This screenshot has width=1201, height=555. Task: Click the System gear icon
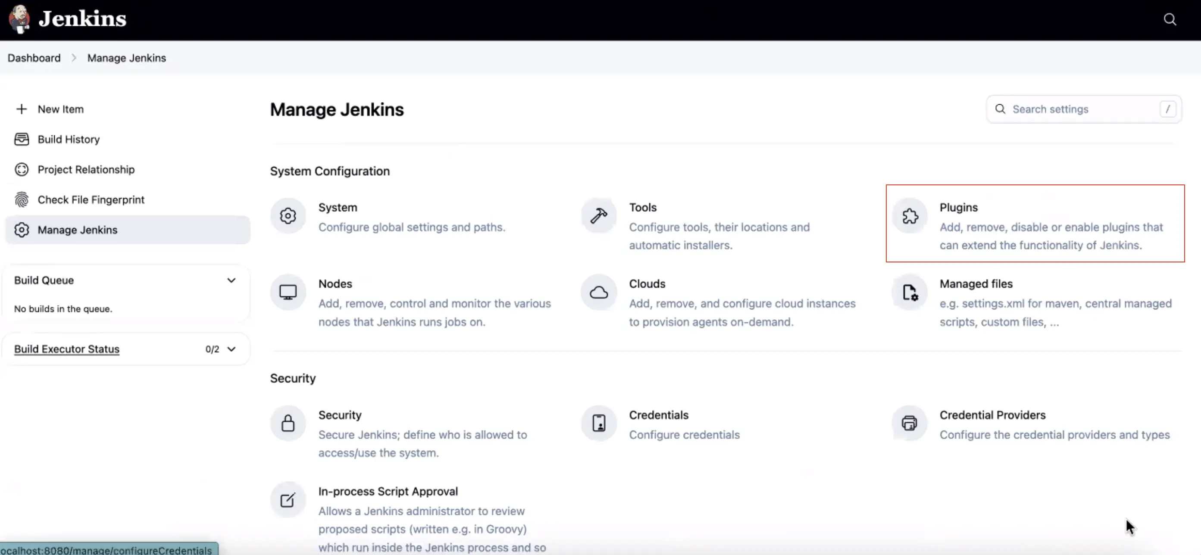tap(288, 216)
